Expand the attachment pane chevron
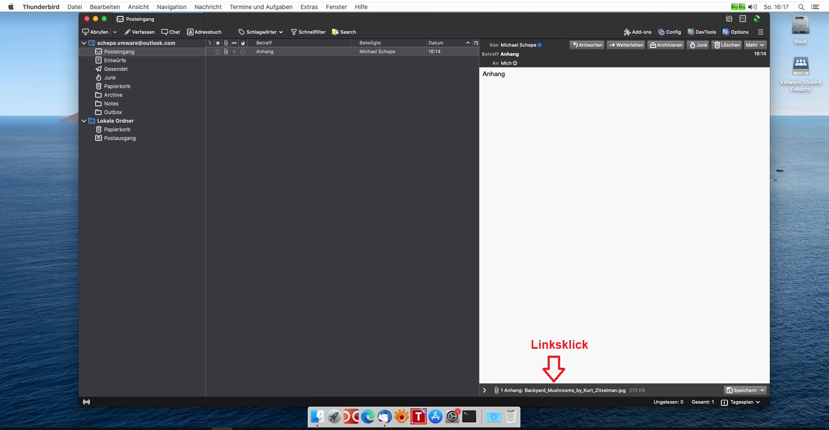This screenshot has width=829, height=430. [x=485, y=390]
